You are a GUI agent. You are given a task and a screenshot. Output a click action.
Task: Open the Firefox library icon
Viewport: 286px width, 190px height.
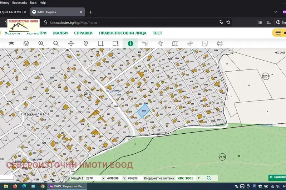point(260,22)
